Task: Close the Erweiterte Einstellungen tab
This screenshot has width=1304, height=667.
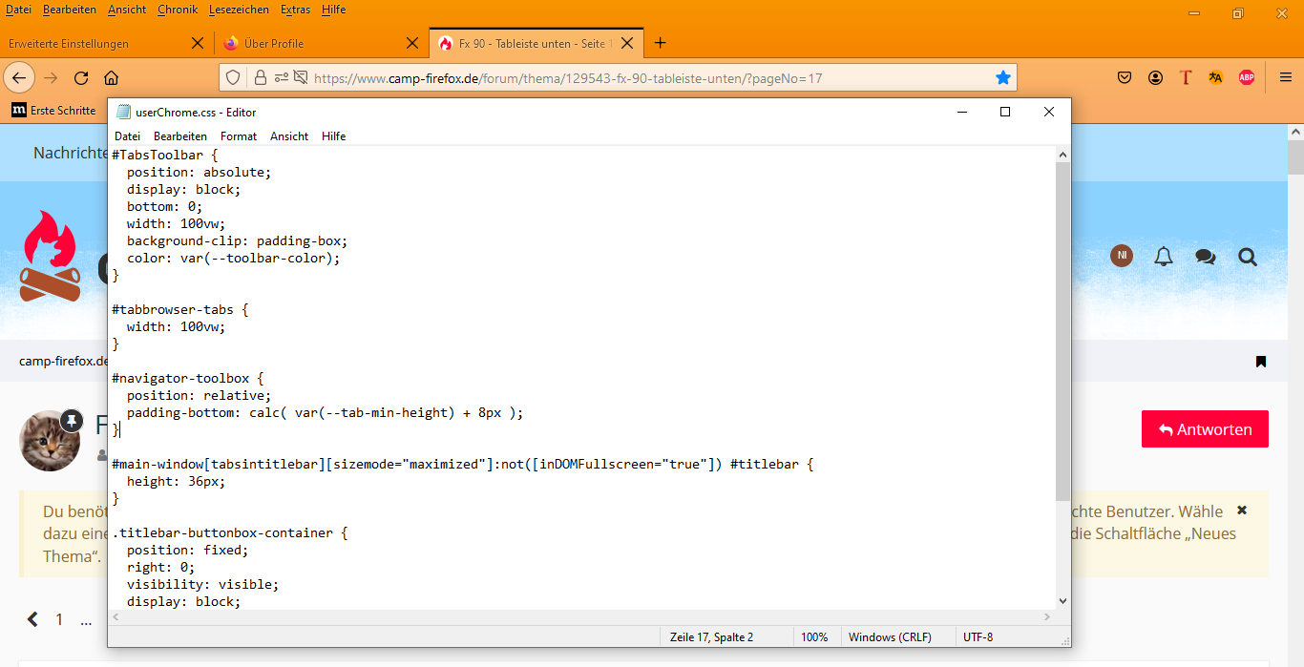Action: [x=198, y=43]
